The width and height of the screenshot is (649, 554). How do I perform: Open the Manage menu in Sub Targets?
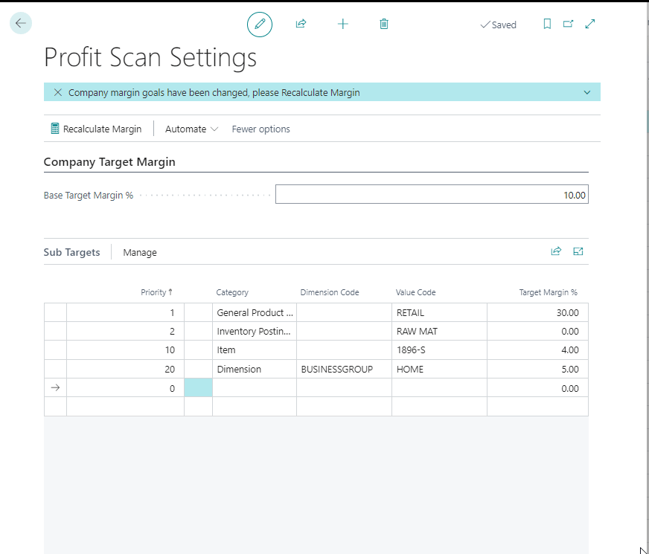(140, 252)
